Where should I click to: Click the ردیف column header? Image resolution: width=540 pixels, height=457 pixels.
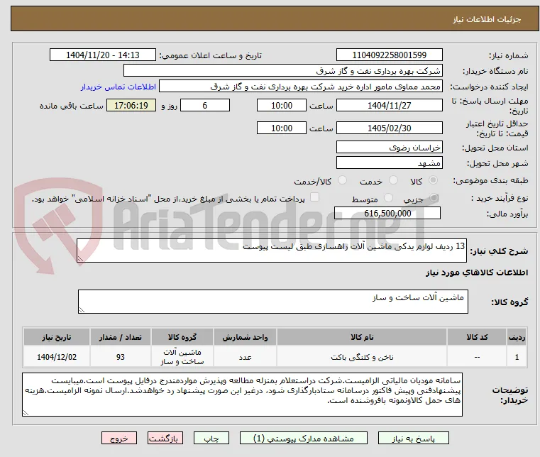(x=517, y=337)
